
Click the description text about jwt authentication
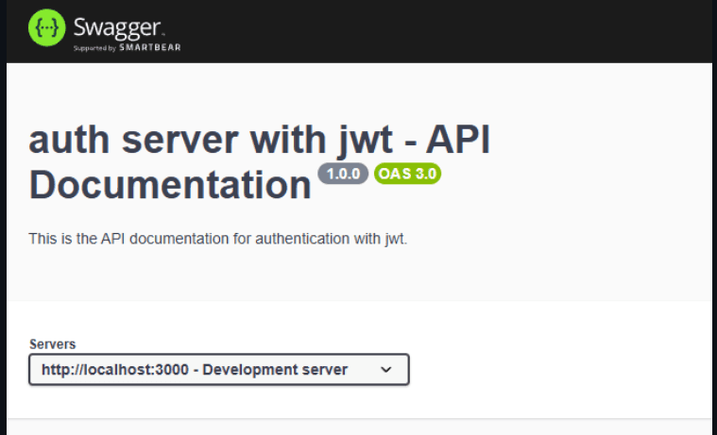(217, 239)
